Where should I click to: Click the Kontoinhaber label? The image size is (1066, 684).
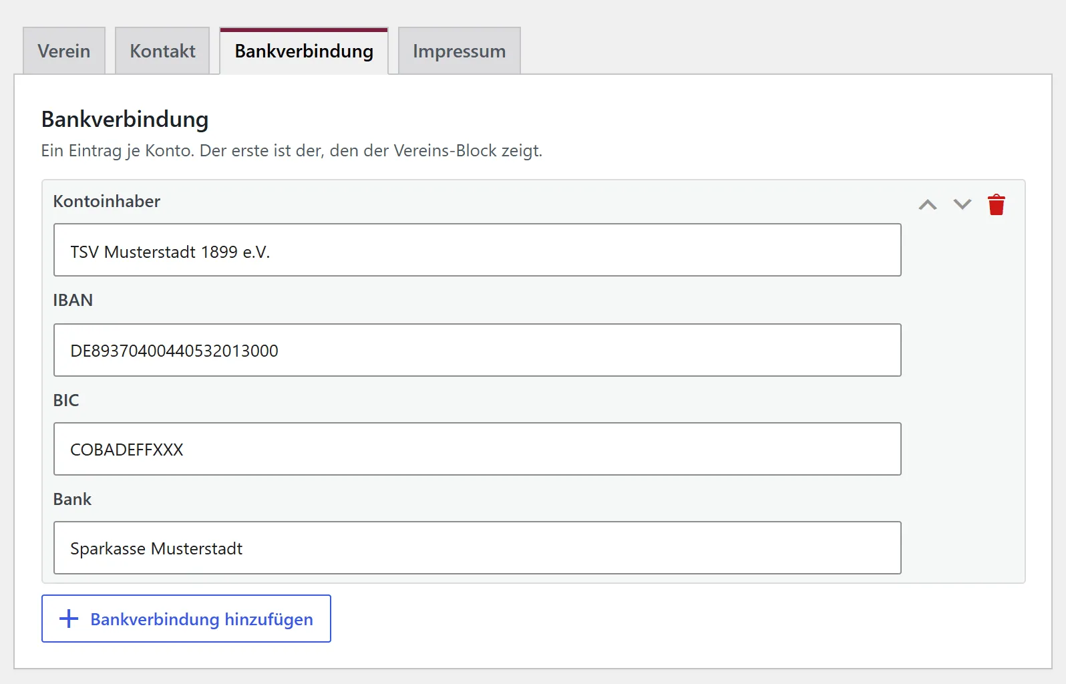[x=107, y=201]
